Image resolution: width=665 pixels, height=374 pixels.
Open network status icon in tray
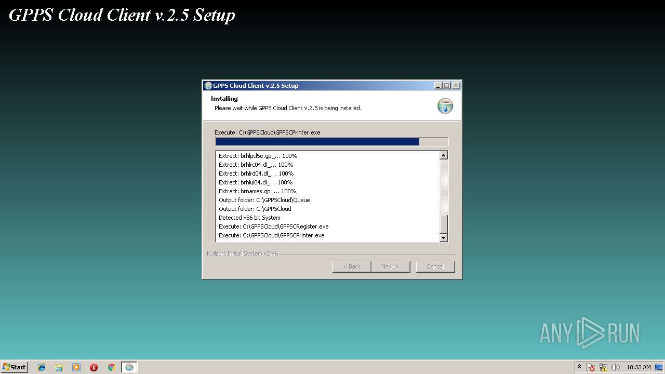tap(603, 367)
